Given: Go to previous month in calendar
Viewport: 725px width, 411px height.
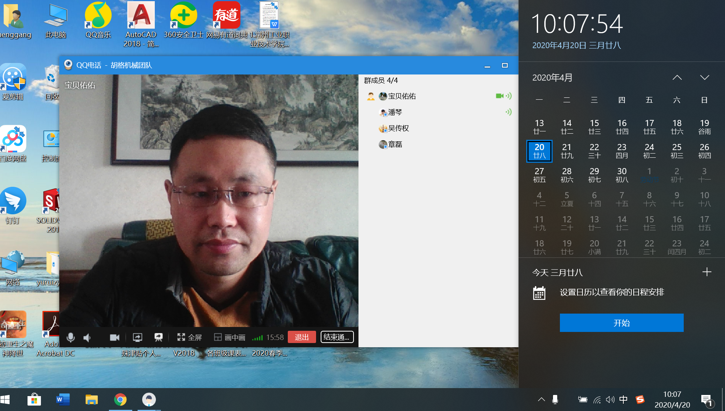Looking at the screenshot, I should click(x=677, y=78).
